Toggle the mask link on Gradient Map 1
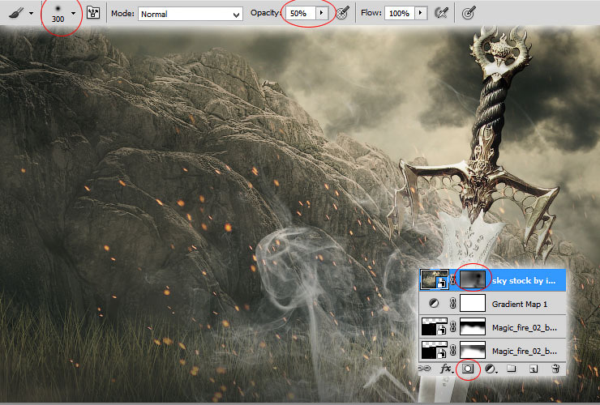Viewport: 600px width, 405px height. (453, 304)
